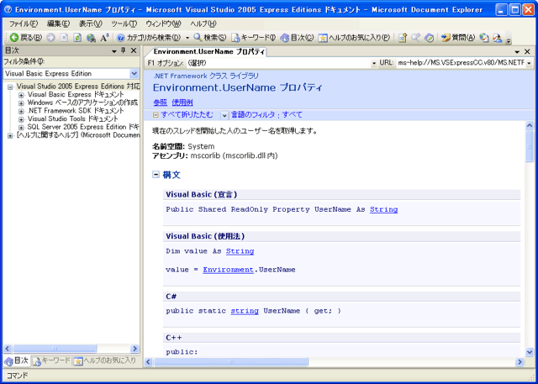Click the Home globe icon
The image size is (538, 384).
91,37
